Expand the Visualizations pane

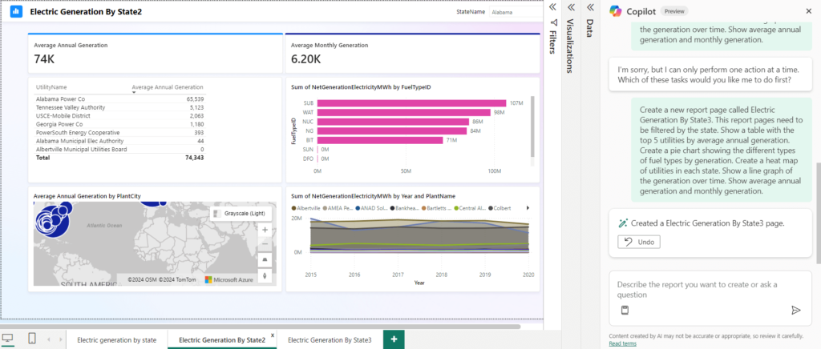click(x=571, y=7)
